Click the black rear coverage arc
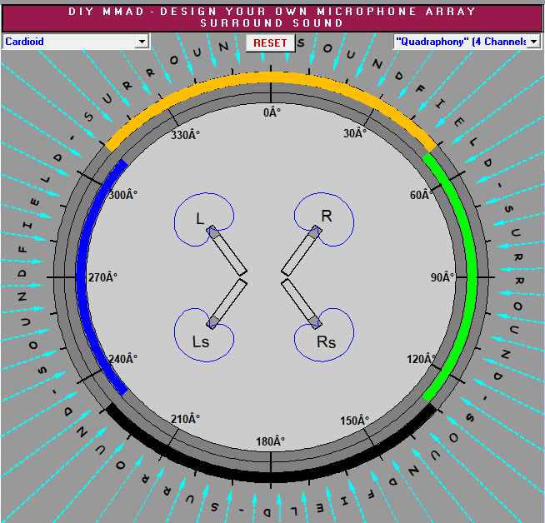545x523 pixels. pos(272,474)
